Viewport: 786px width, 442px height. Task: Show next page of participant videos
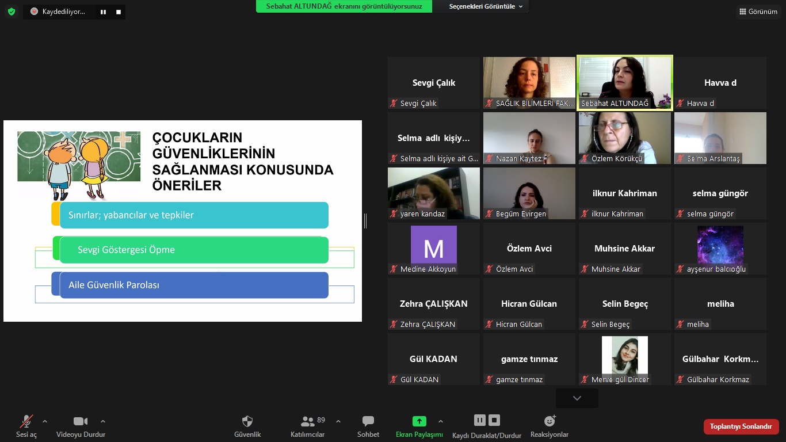[577, 398]
